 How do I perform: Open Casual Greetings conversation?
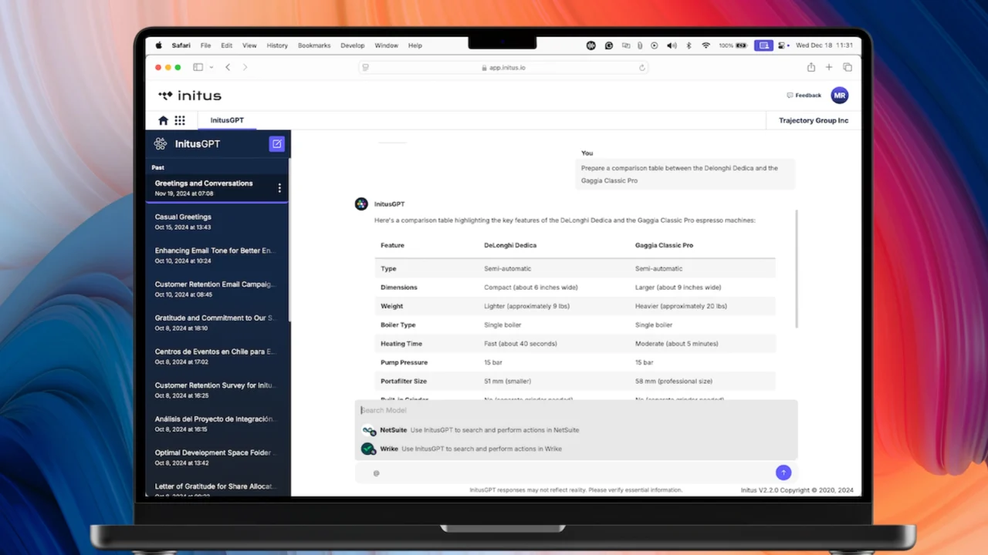point(218,222)
